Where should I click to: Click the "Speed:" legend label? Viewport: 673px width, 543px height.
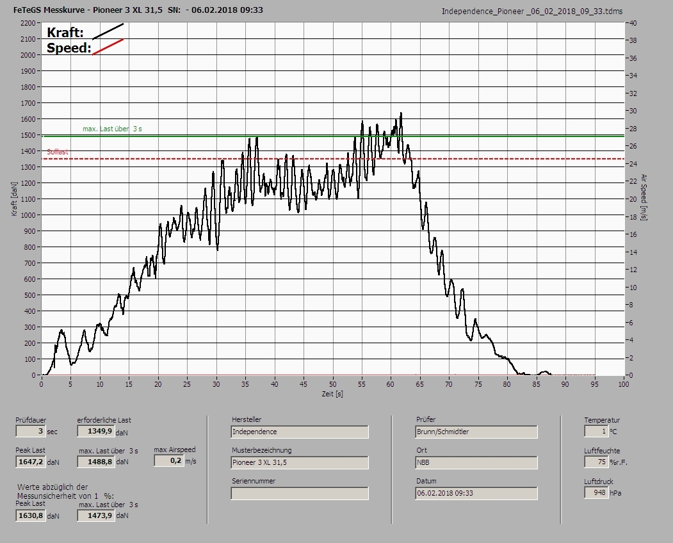click(x=69, y=48)
